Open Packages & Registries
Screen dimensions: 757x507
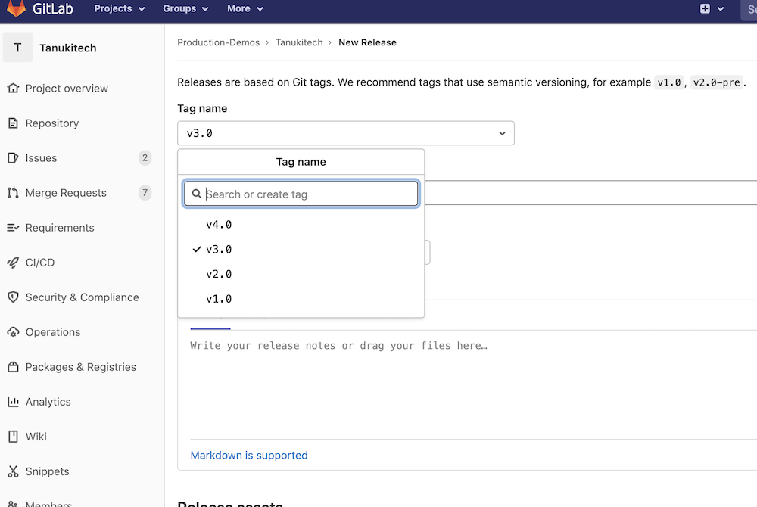pyautogui.click(x=79, y=367)
